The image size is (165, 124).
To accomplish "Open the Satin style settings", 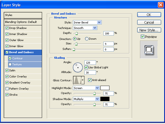I will 12,71.
